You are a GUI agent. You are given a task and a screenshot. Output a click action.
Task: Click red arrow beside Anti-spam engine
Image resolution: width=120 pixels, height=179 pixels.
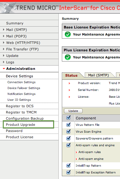click(76, 159)
